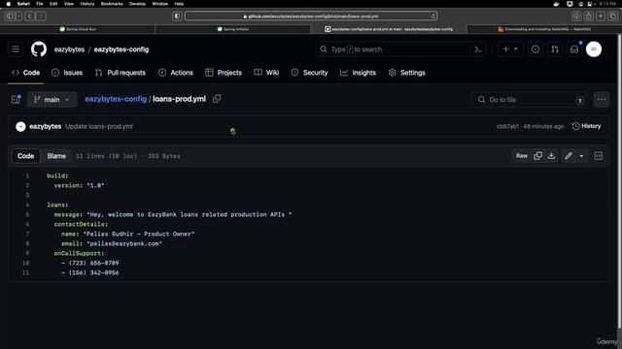The width and height of the screenshot is (622, 349).
Task: Open the Update loans-prod.yml commit message
Action: 99,127
